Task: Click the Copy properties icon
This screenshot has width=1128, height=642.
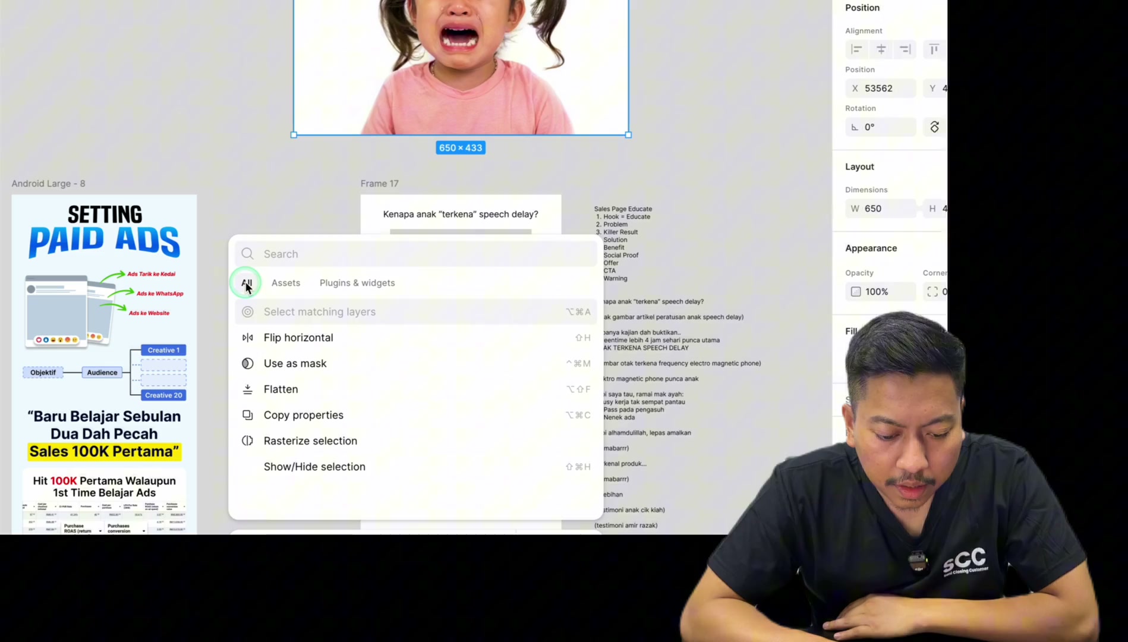Action: pos(248,415)
